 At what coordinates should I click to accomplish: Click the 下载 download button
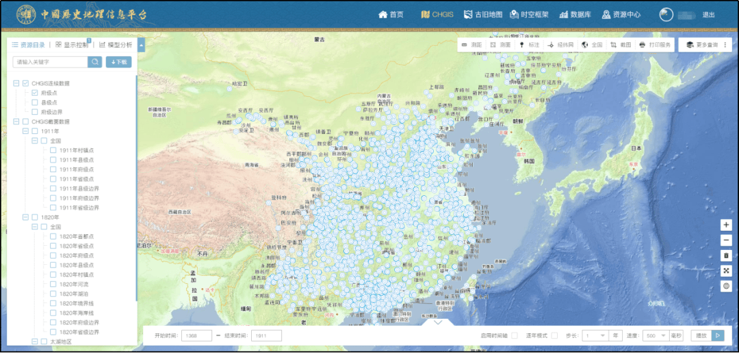click(x=118, y=62)
